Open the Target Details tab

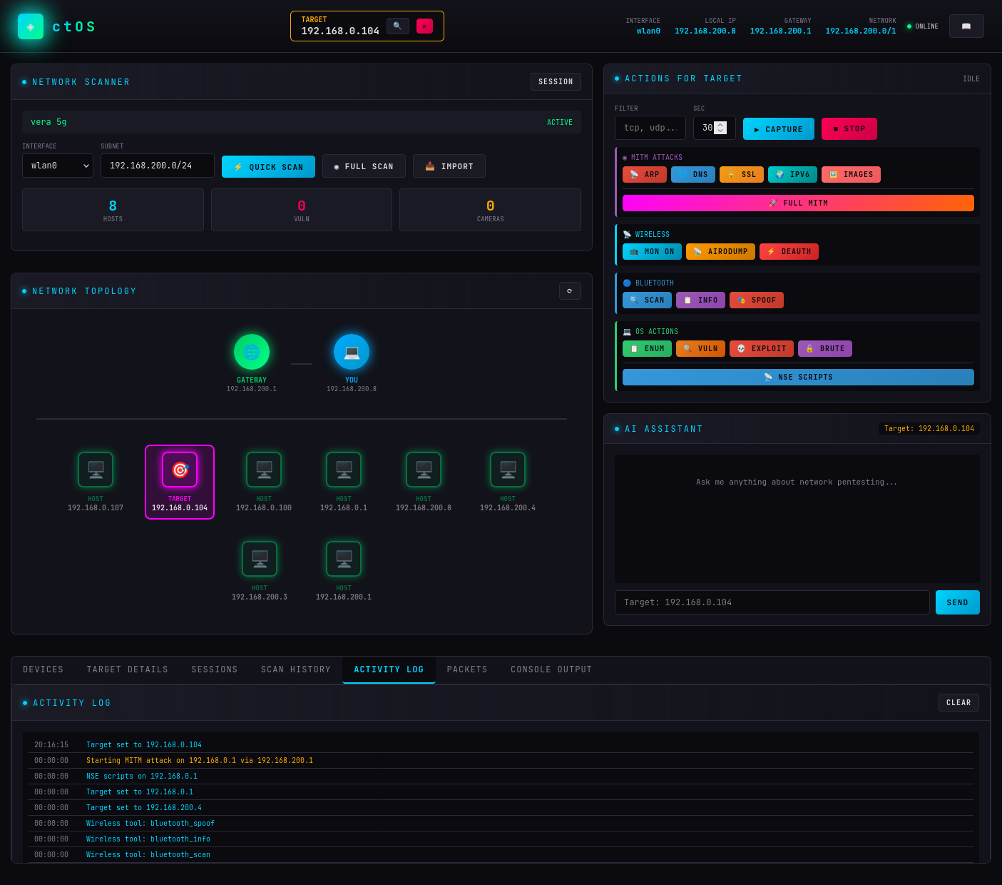128,669
